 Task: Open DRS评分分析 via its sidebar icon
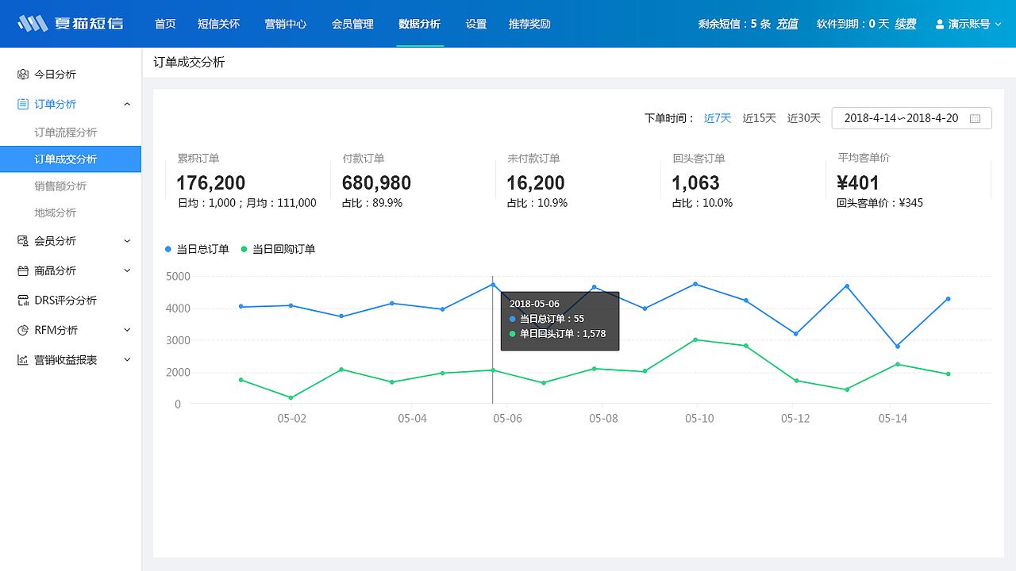(x=25, y=300)
